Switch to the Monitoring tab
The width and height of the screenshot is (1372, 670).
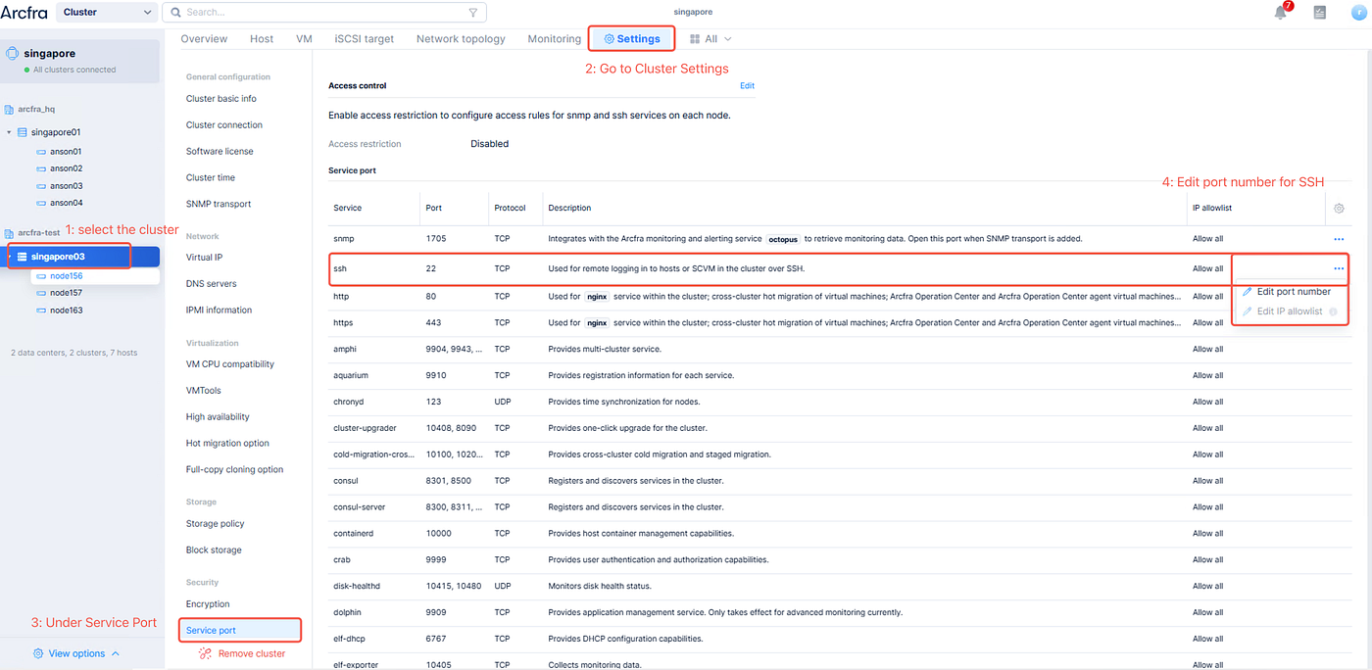pyautogui.click(x=554, y=39)
